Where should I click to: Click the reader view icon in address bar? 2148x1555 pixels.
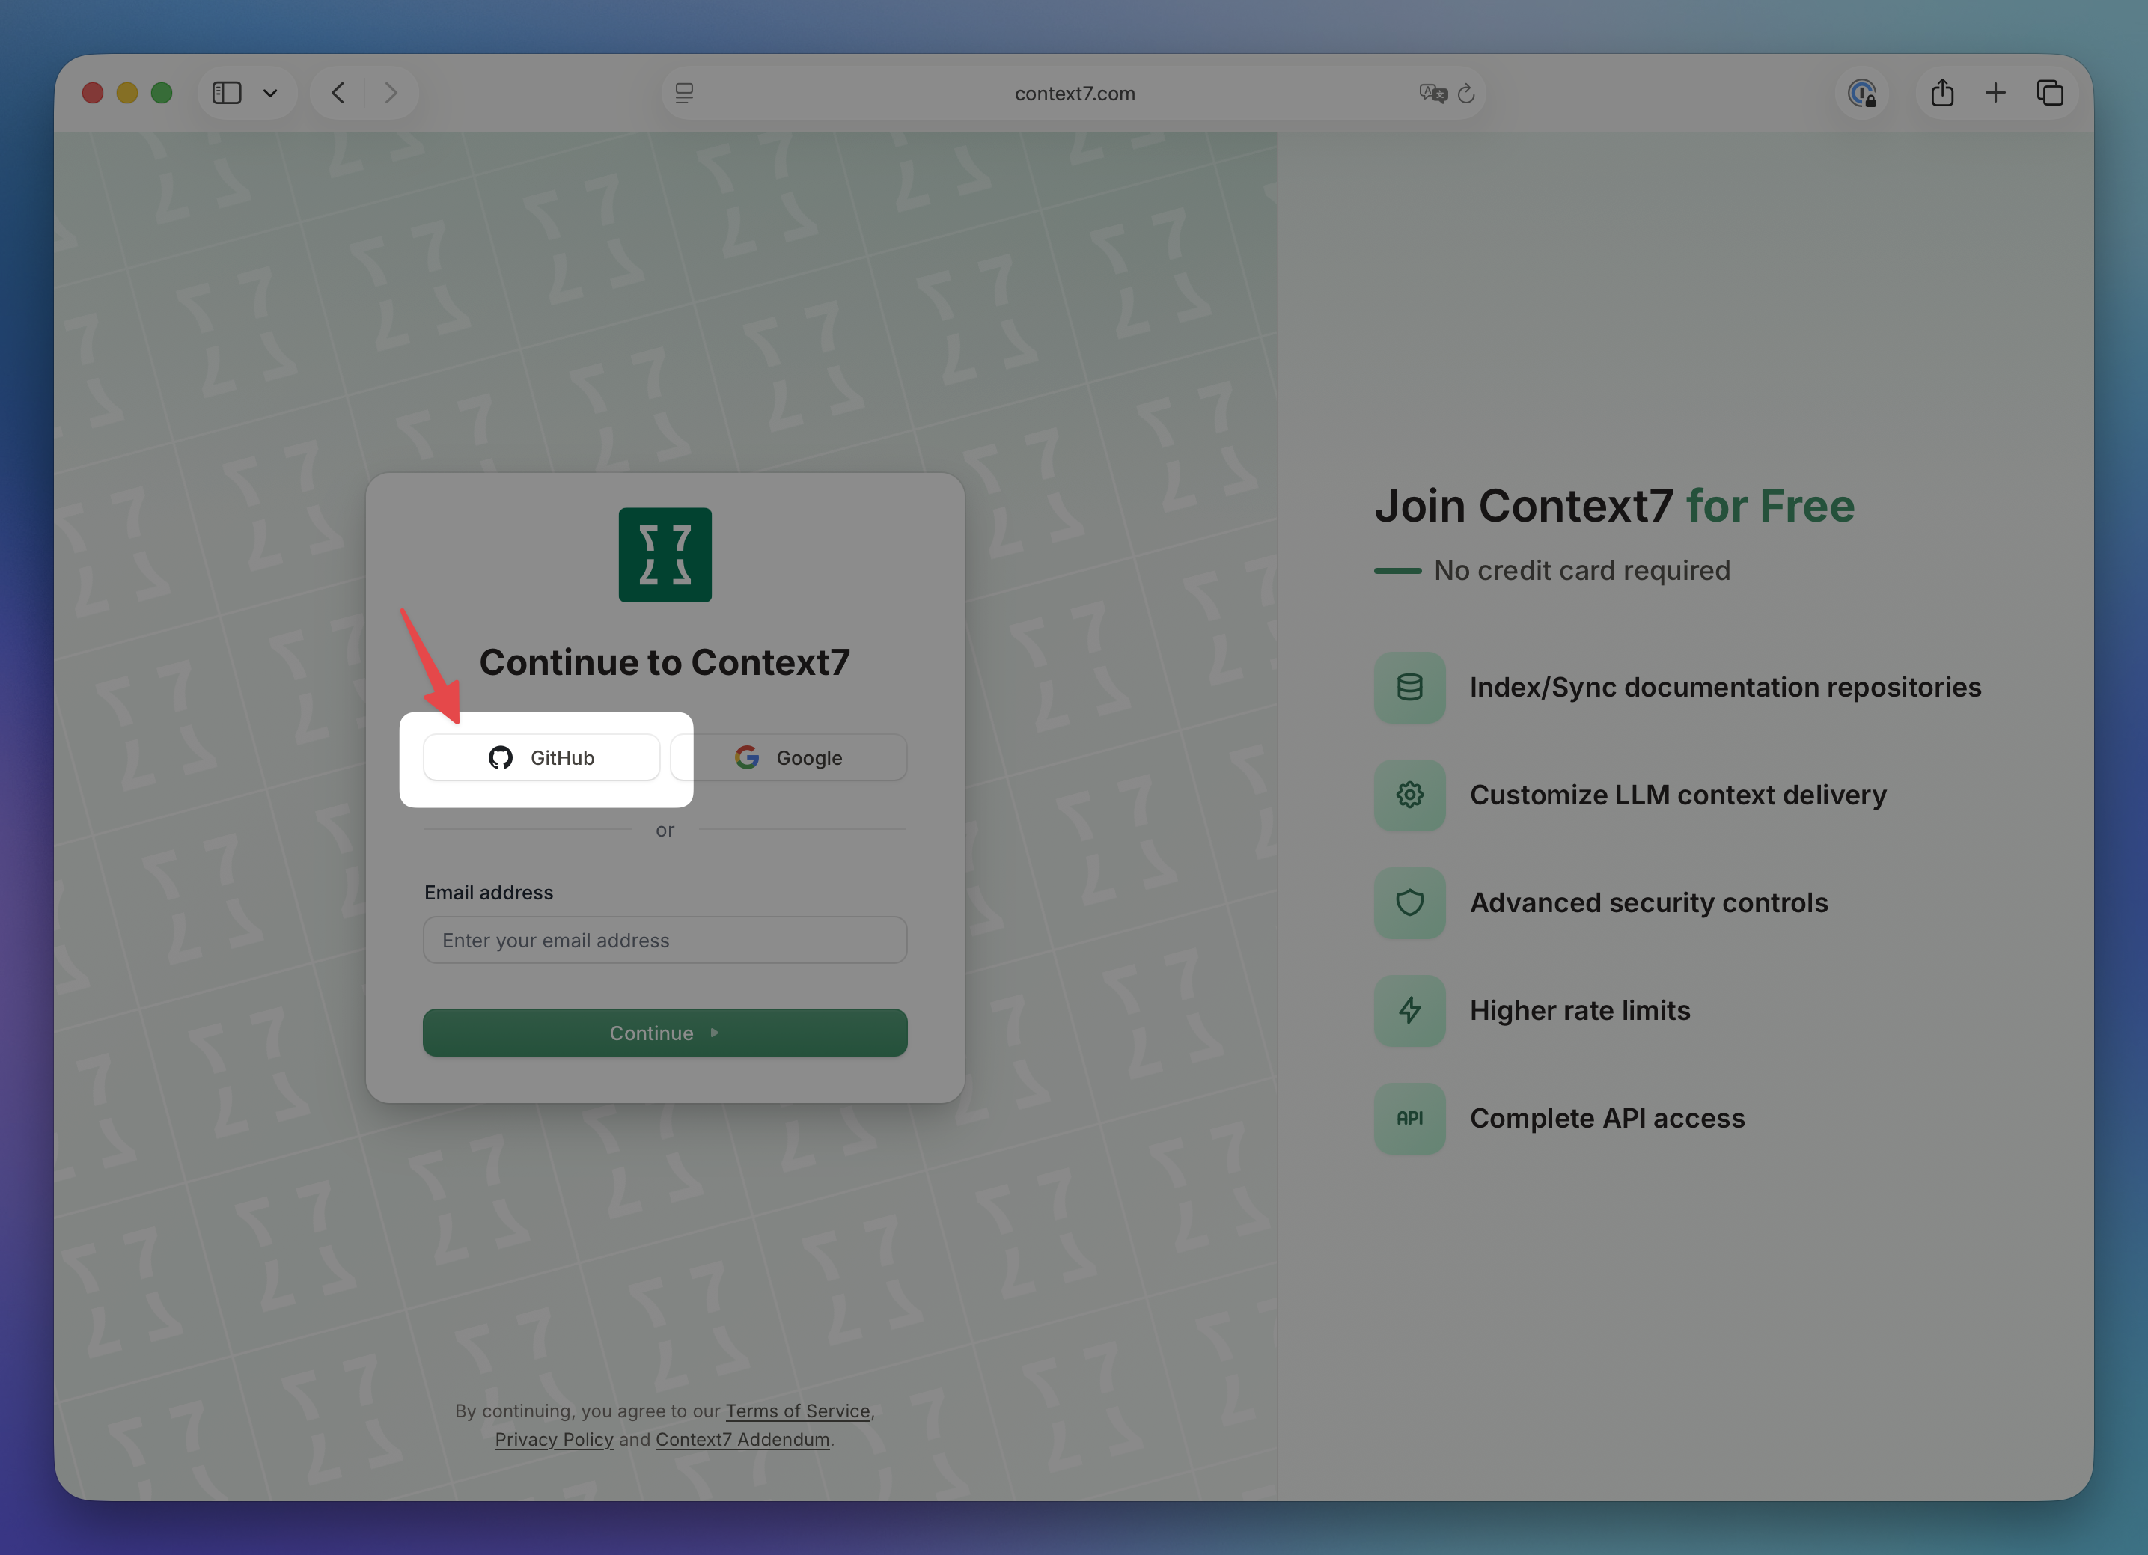pos(684,93)
